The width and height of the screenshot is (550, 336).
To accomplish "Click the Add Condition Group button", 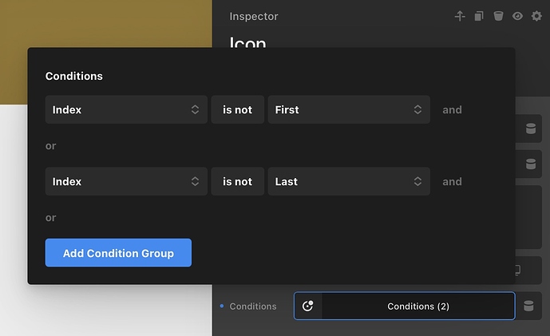I will point(118,253).
